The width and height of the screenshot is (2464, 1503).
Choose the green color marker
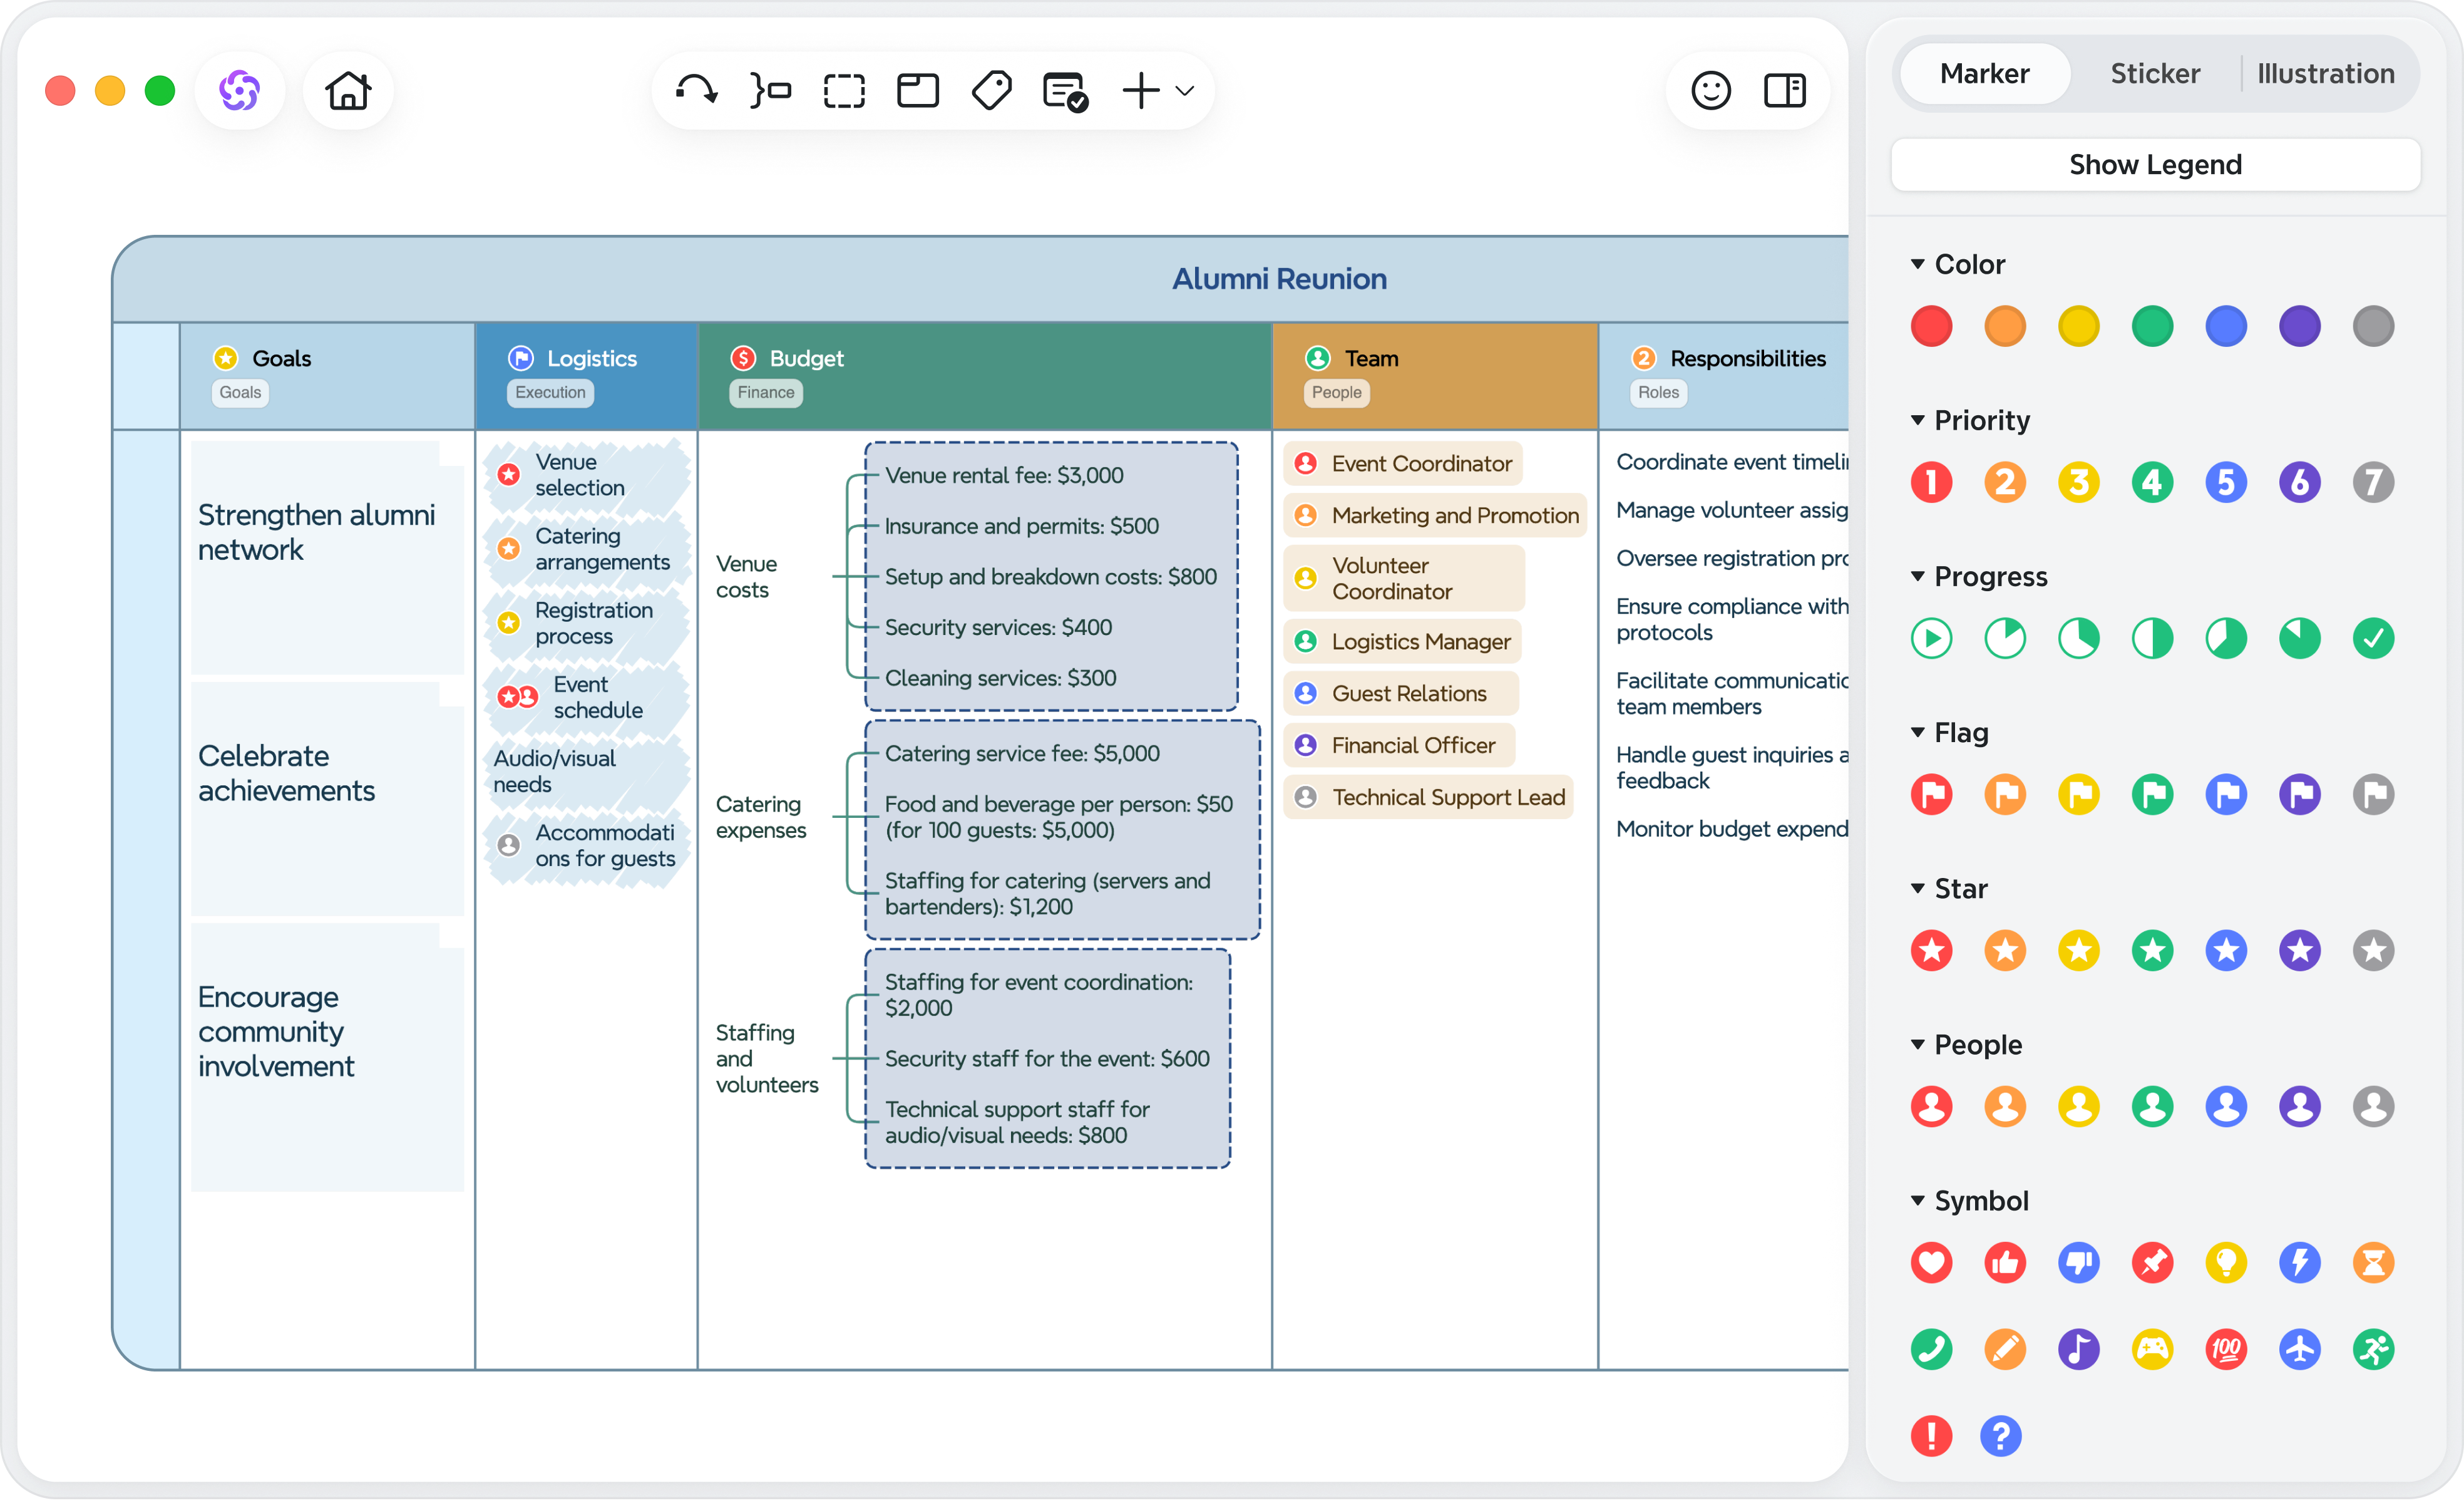coord(2152,326)
